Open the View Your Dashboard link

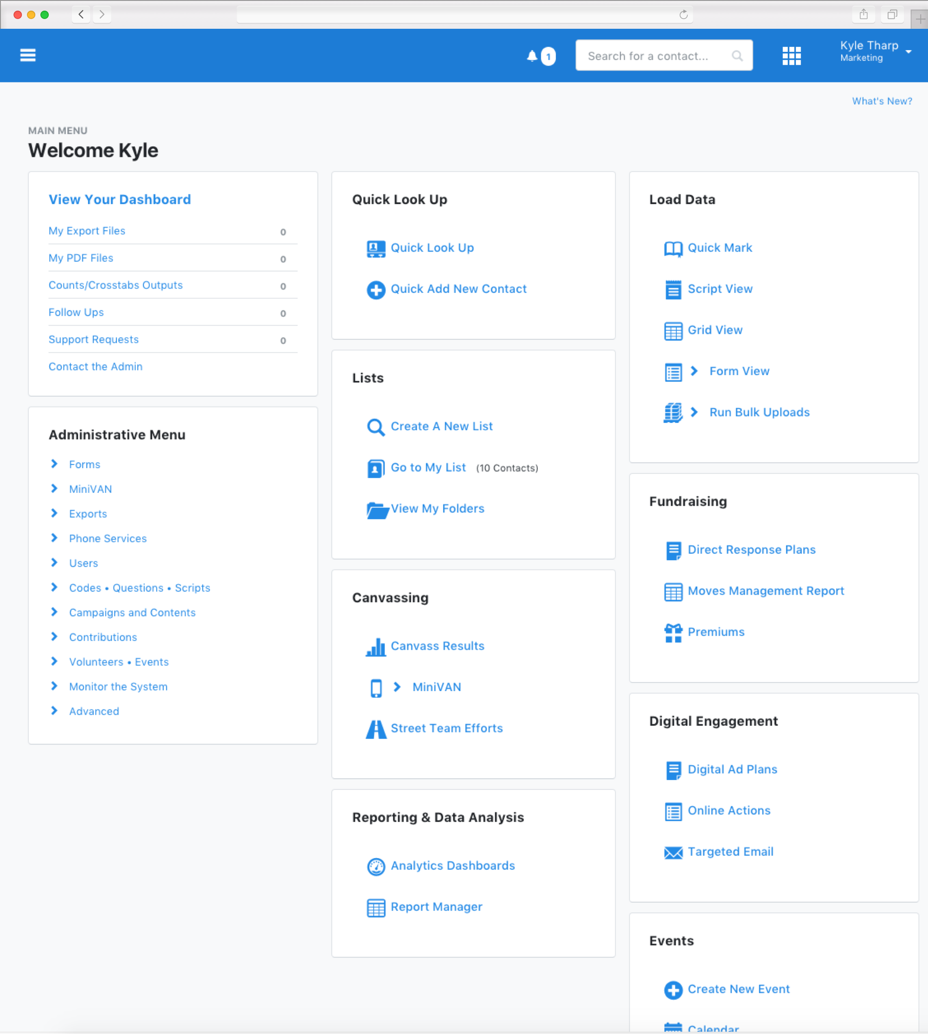[120, 200]
